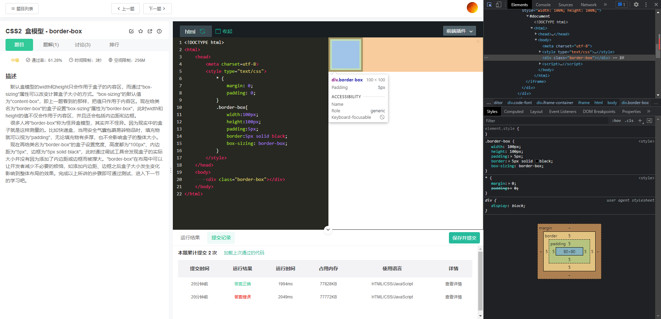
Task: Open the DevTools three-dot customize menu
Action: [x=646, y=4]
